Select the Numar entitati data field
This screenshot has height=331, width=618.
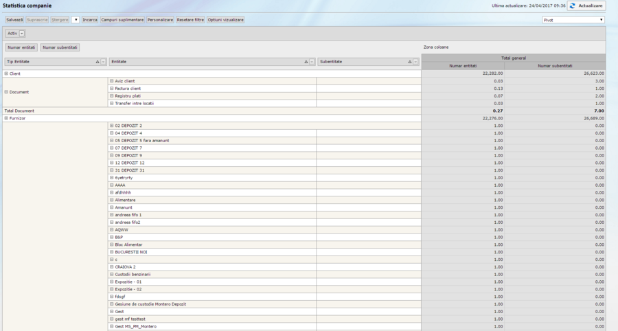tap(21, 47)
